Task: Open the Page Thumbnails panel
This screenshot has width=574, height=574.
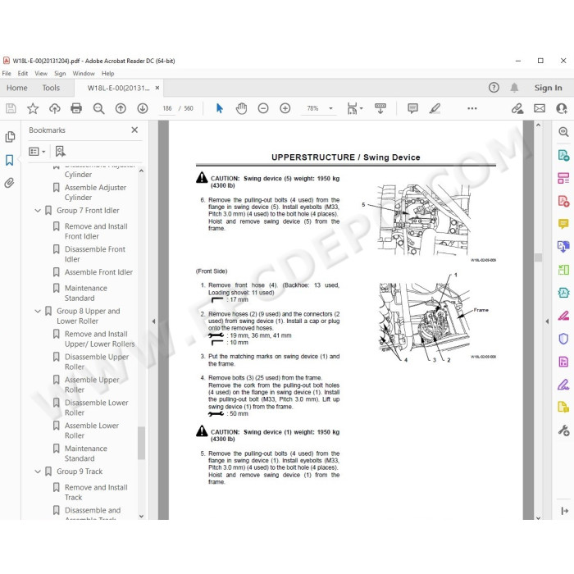Action: [10, 137]
